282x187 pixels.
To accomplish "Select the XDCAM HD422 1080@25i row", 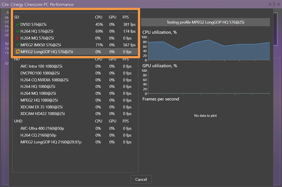I will coord(76,114).
